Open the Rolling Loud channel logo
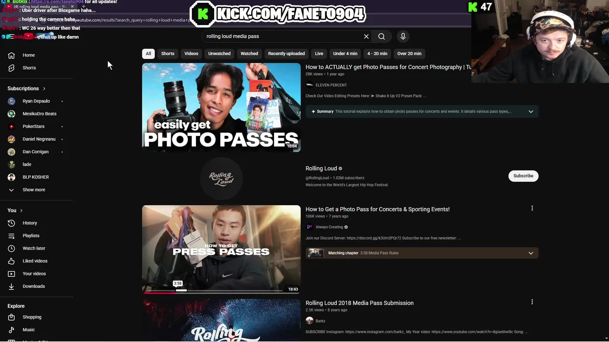This screenshot has width=609, height=342. tap(221, 178)
